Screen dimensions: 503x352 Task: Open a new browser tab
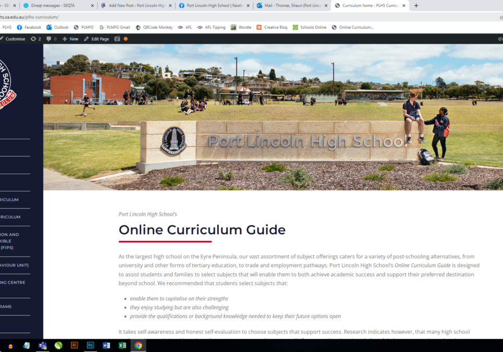click(416, 5)
